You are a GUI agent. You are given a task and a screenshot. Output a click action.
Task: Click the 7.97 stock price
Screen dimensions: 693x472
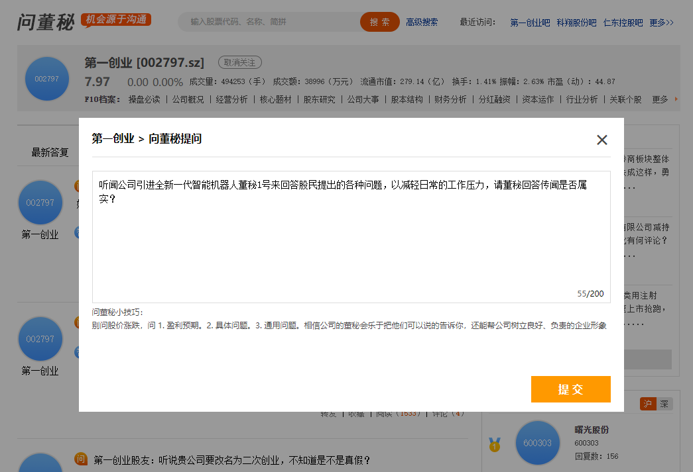tap(97, 81)
